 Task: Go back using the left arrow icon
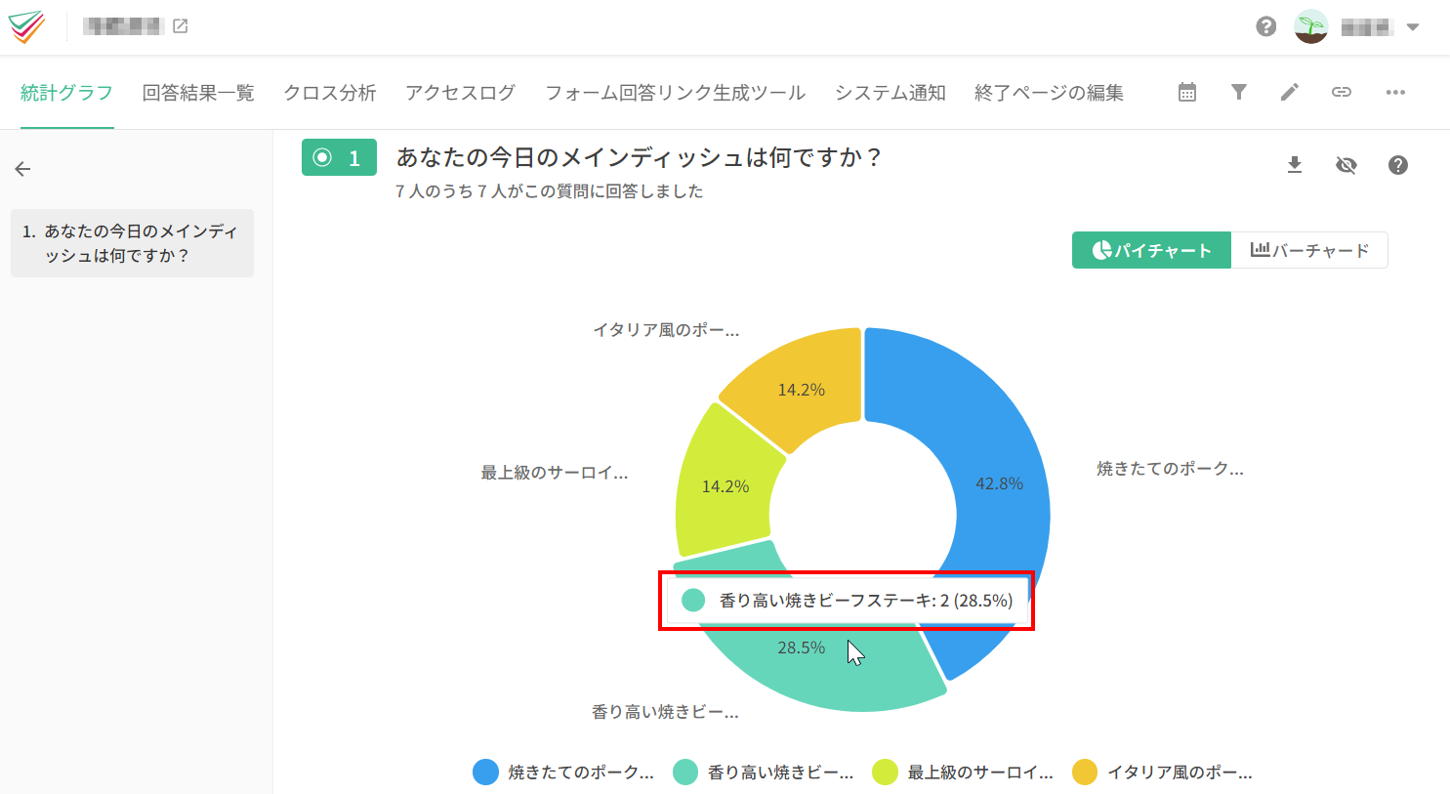23,169
